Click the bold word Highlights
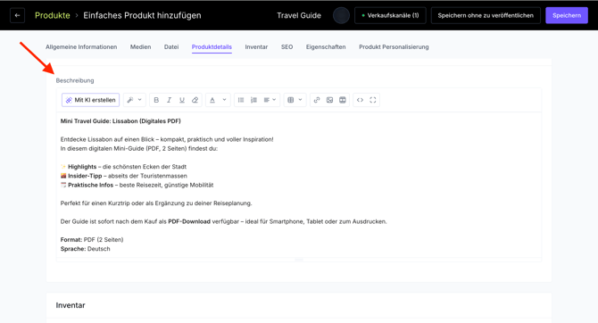Viewport: 598px width, 323px height. 82,167
